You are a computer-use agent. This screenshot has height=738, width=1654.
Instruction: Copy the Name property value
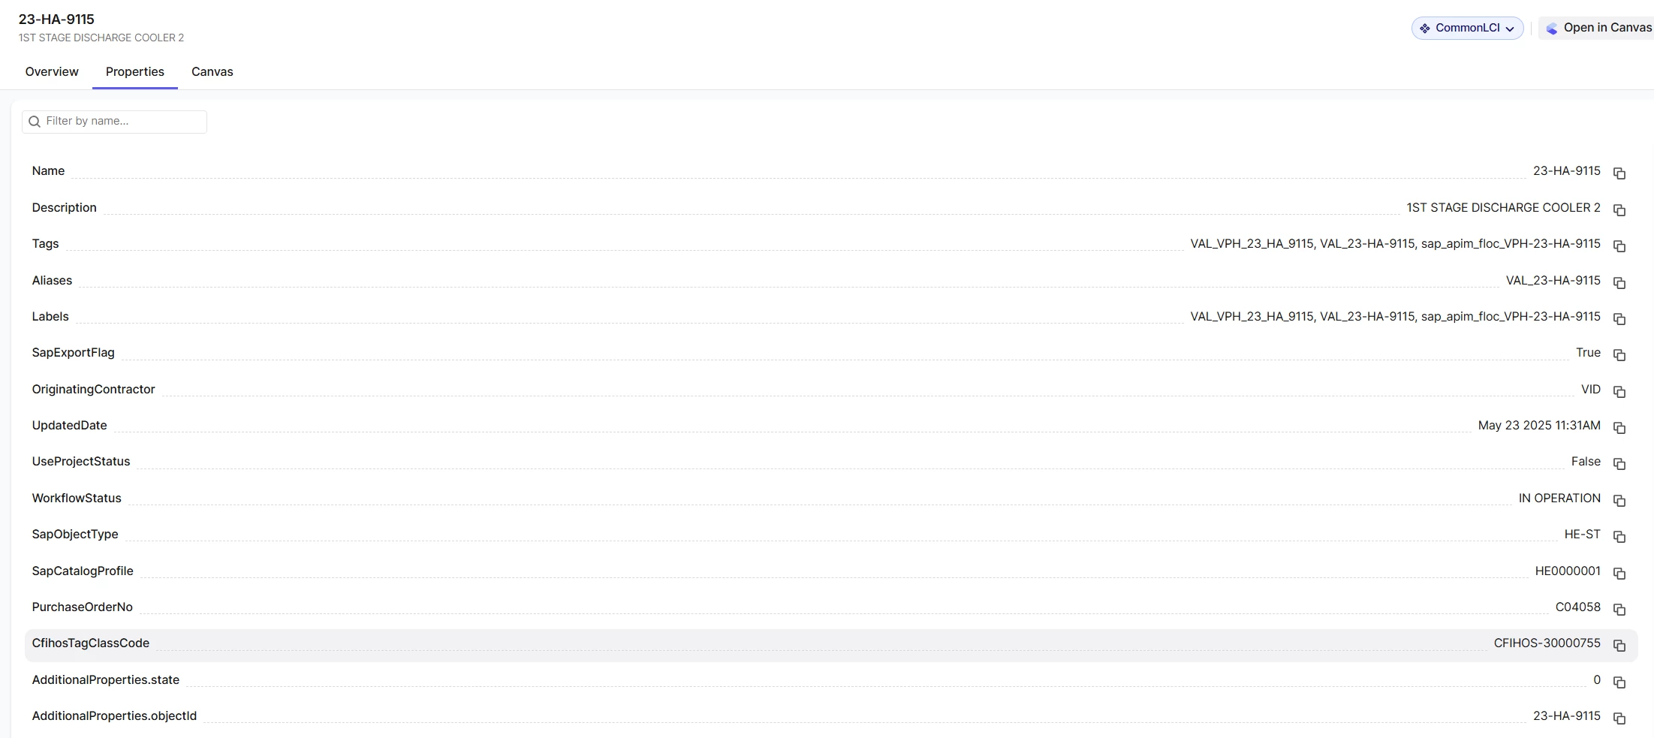1619,173
